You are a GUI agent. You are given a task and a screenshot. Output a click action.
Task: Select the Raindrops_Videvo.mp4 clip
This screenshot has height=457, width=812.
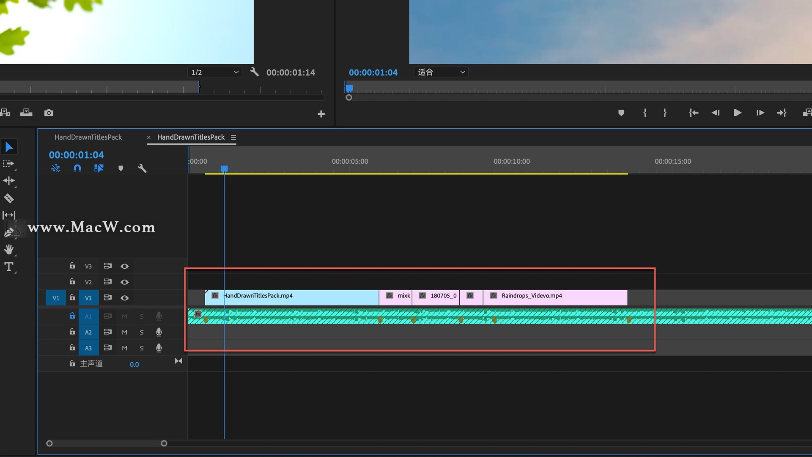pos(555,297)
